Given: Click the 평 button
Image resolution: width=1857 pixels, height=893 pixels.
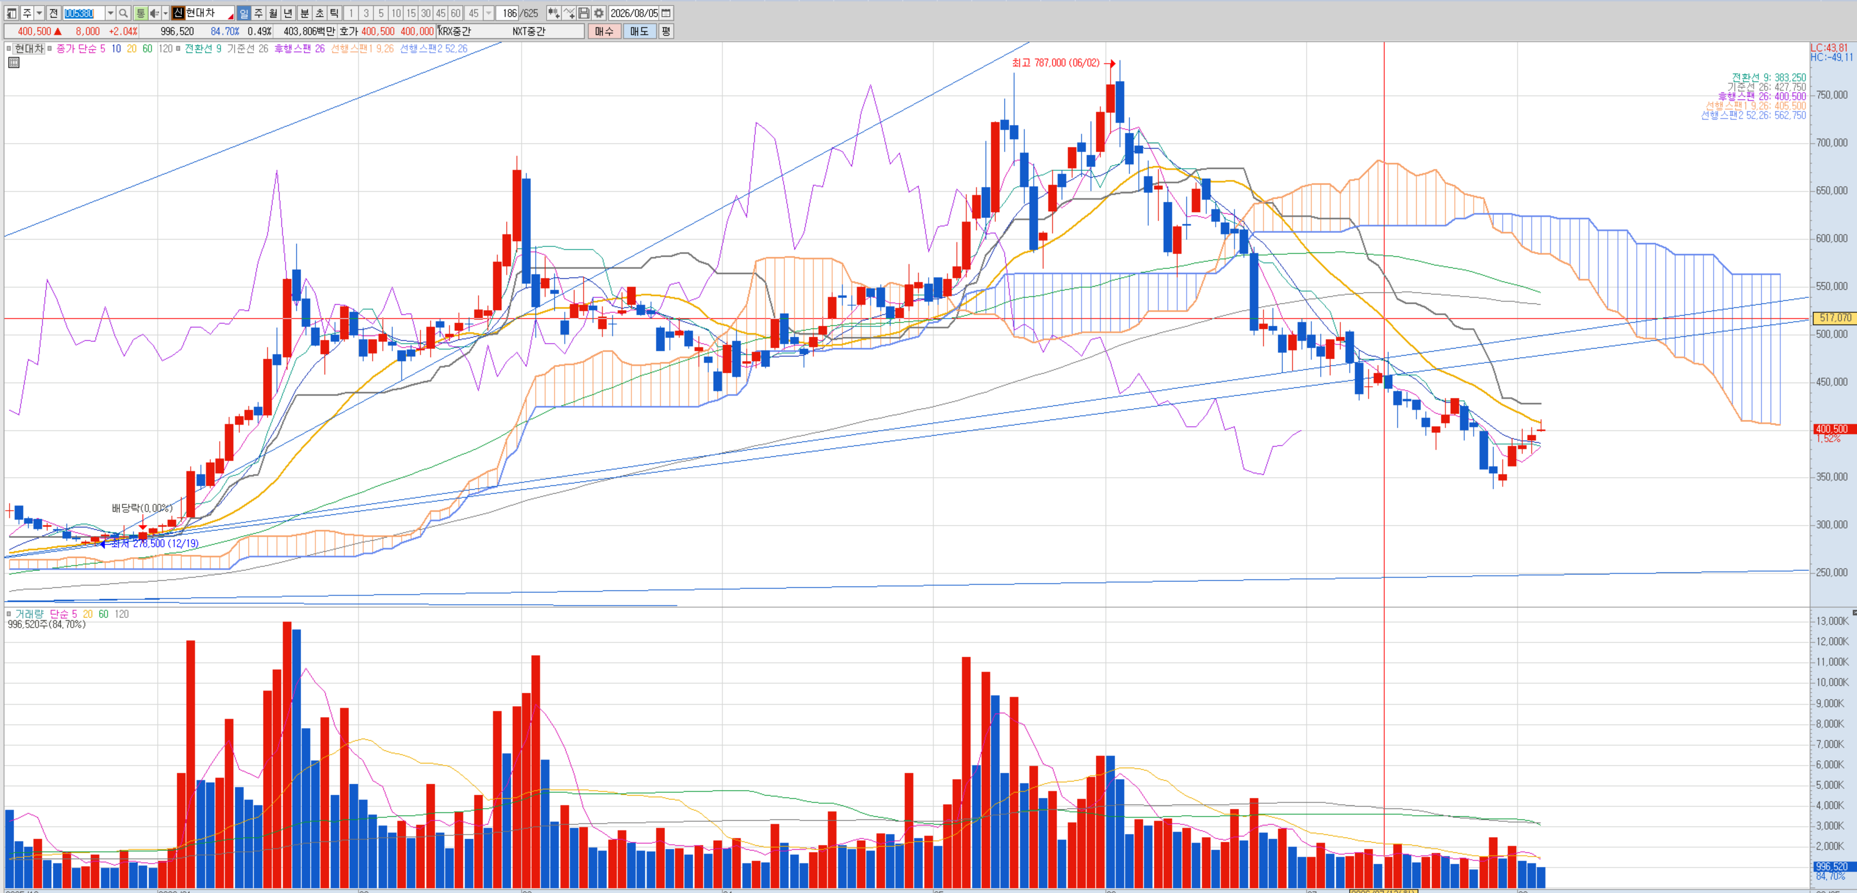Looking at the screenshot, I should tap(666, 31).
